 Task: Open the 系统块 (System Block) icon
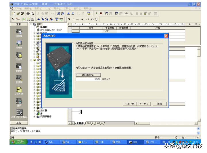19,78
